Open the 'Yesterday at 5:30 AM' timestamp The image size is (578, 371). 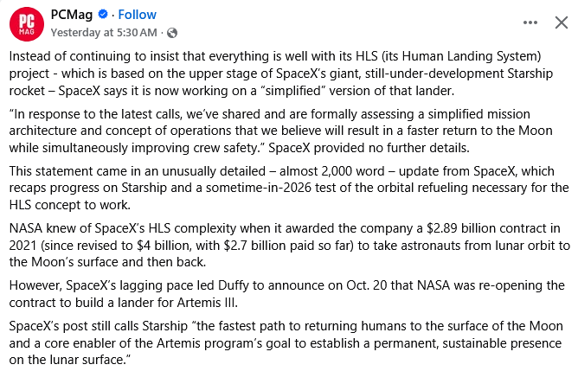104,32
